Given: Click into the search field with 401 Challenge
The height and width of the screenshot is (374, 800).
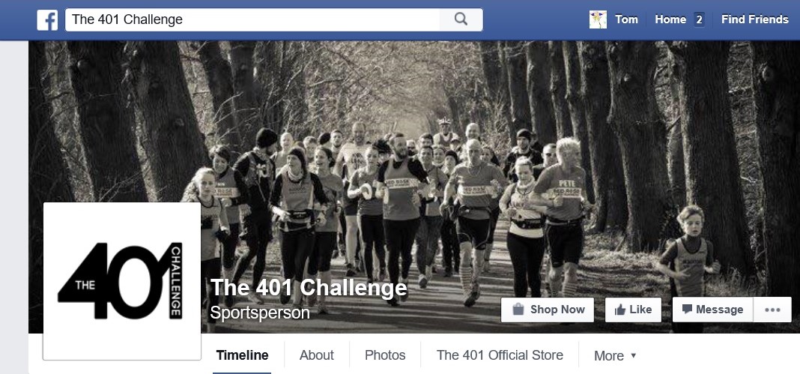Looking at the screenshot, I should pyautogui.click(x=252, y=20).
